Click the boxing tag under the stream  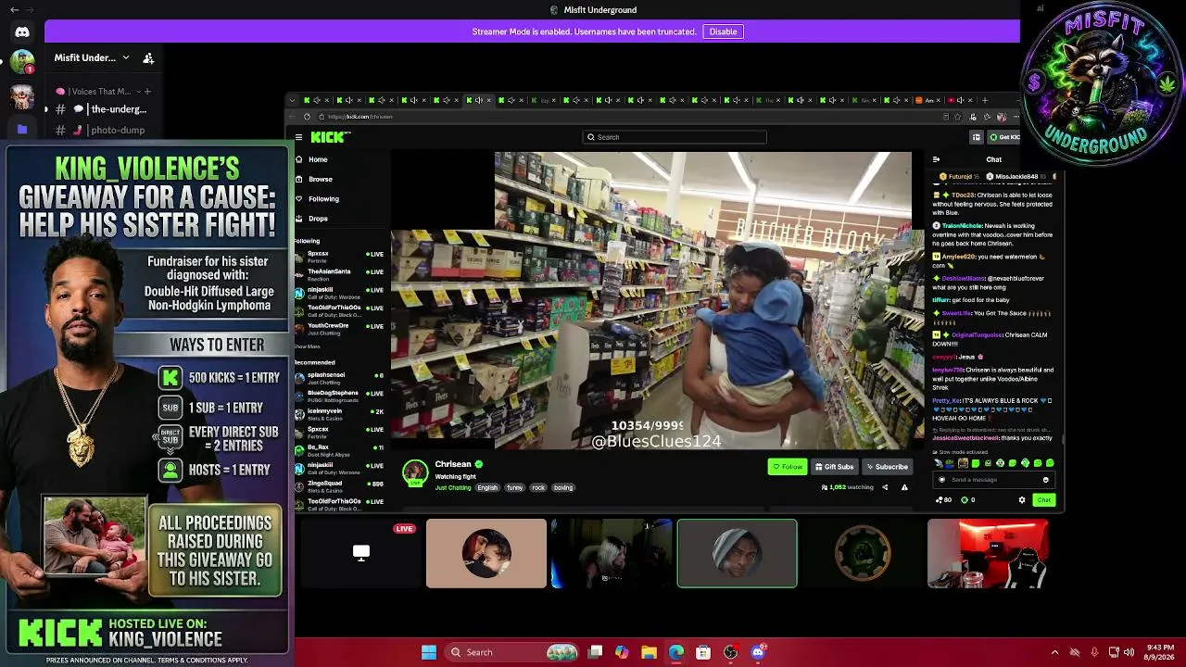pos(563,488)
